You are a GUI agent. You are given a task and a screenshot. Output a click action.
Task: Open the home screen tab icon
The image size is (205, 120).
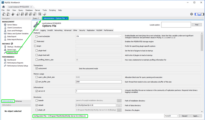point(3,7)
